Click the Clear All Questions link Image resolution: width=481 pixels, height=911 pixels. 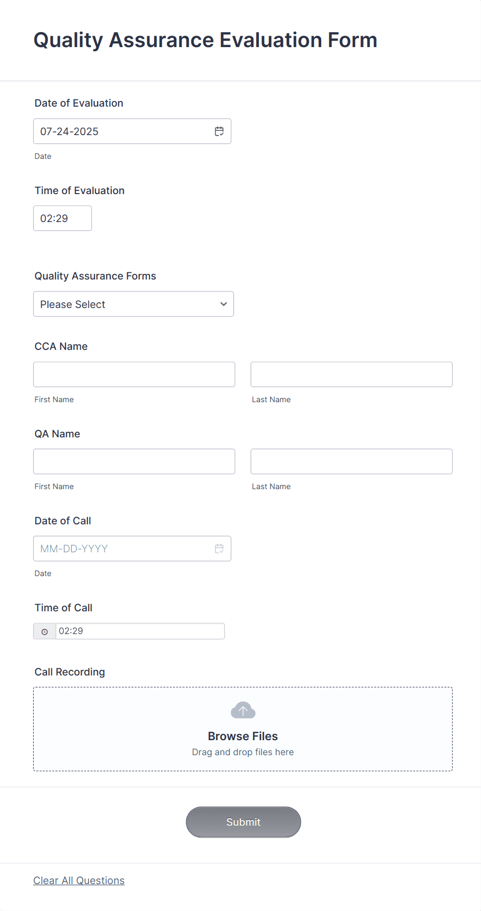point(79,880)
